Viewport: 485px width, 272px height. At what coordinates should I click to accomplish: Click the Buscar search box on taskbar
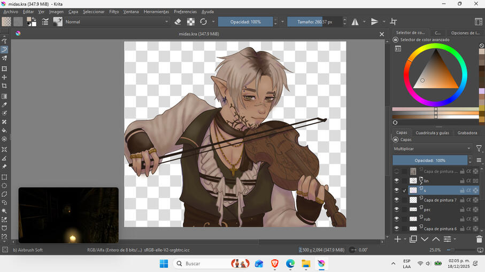coord(212,263)
